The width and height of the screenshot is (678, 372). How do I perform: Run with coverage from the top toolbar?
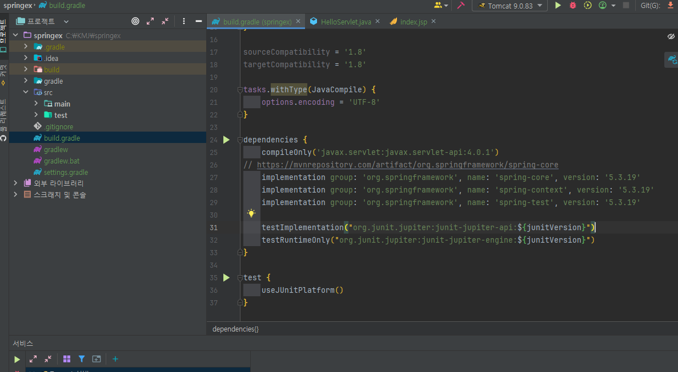coord(588,5)
